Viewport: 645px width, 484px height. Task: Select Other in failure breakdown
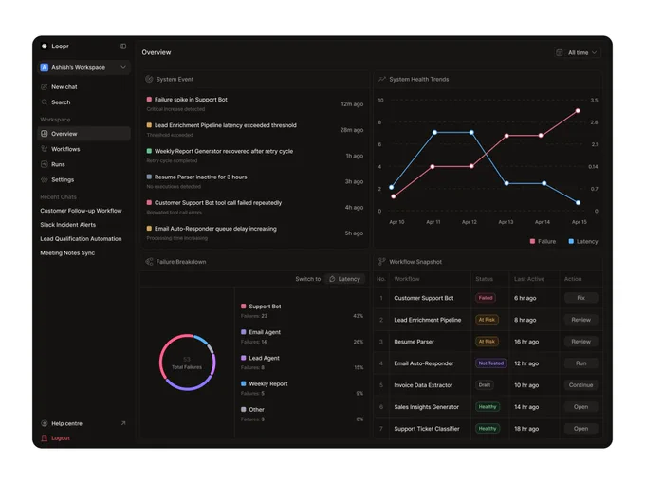303,414
